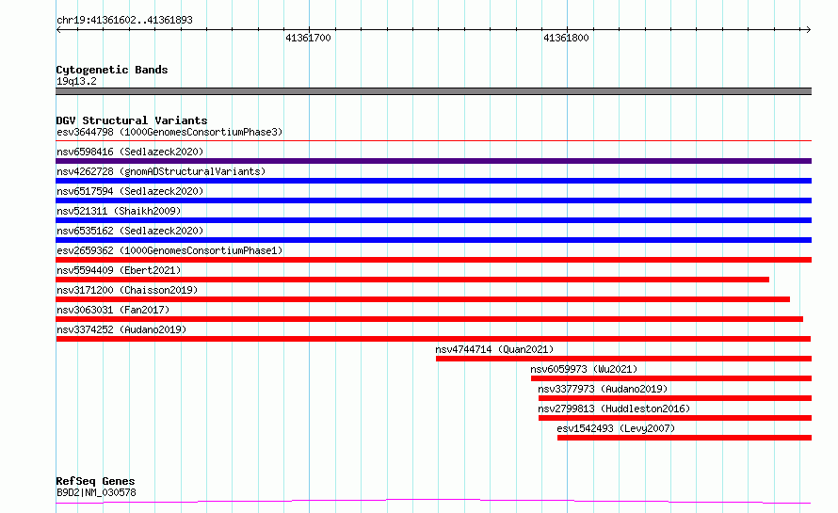Viewport: 838px width, 513px height.
Task: Click the red nsv2799813 Huddleston2016 bar
Action: click(675, 418)
